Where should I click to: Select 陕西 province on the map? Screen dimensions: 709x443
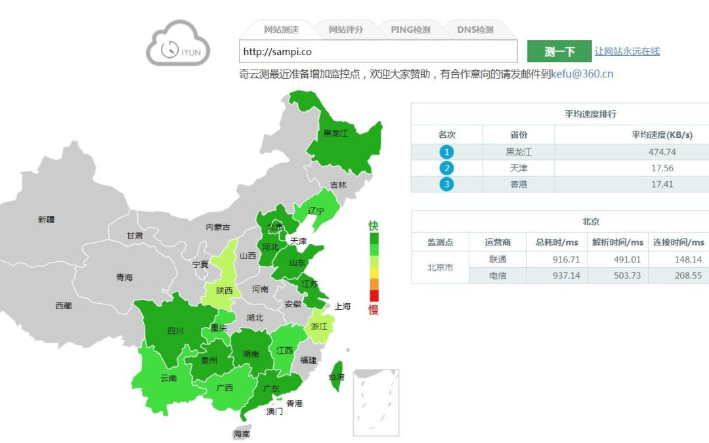click(x=225, y=290)
